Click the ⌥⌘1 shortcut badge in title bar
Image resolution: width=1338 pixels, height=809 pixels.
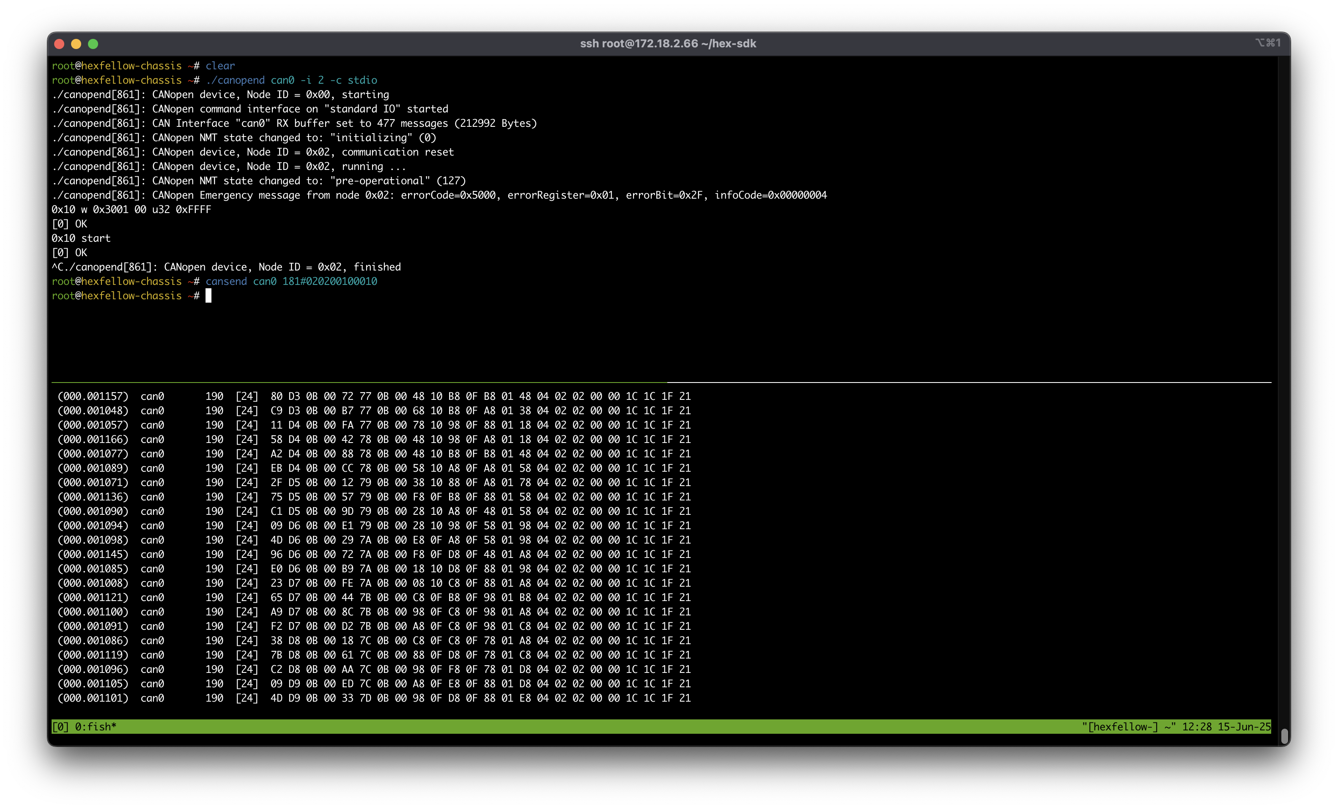(x=1269, y=43)
